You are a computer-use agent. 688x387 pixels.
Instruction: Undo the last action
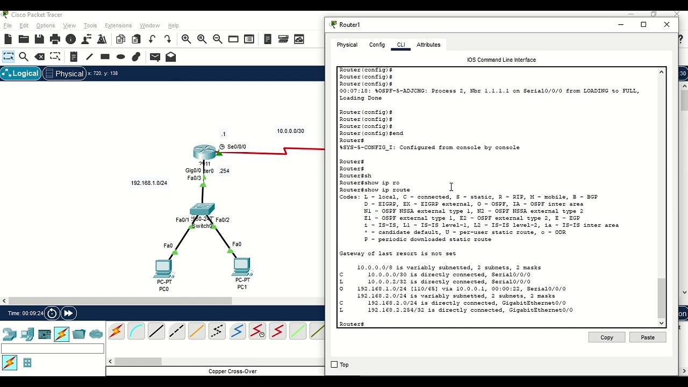[x=152, y=39]
